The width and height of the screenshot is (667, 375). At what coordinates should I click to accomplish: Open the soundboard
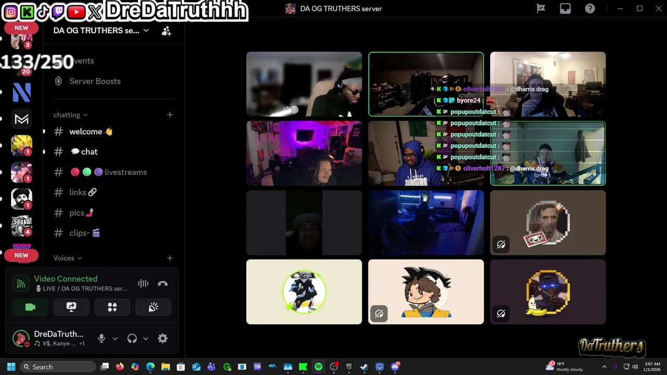tap(153, 307)
